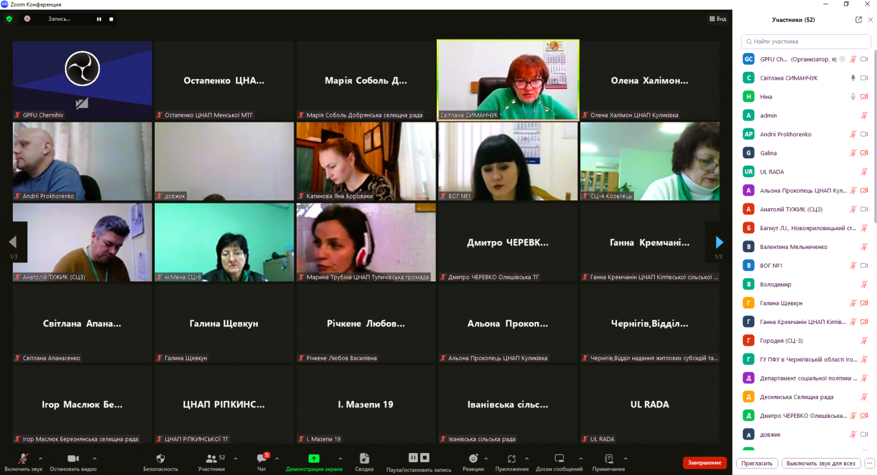The image size is (877, 475).
Task: Click the red Завершение end meeting button
Action: click(705, 463)
